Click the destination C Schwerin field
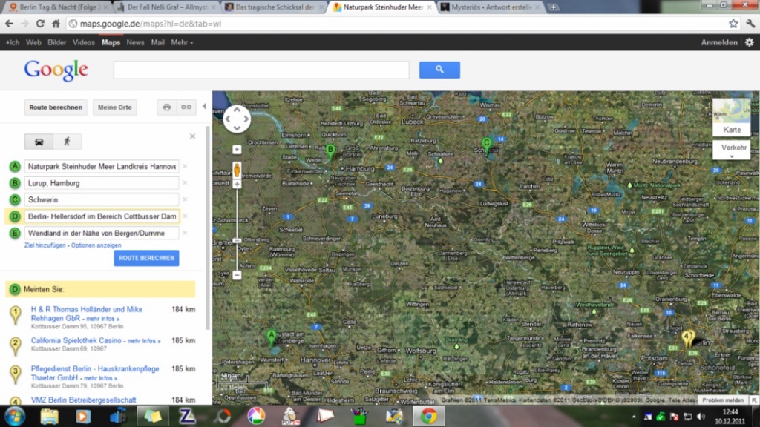760x427 pixels. pos(101,199)
